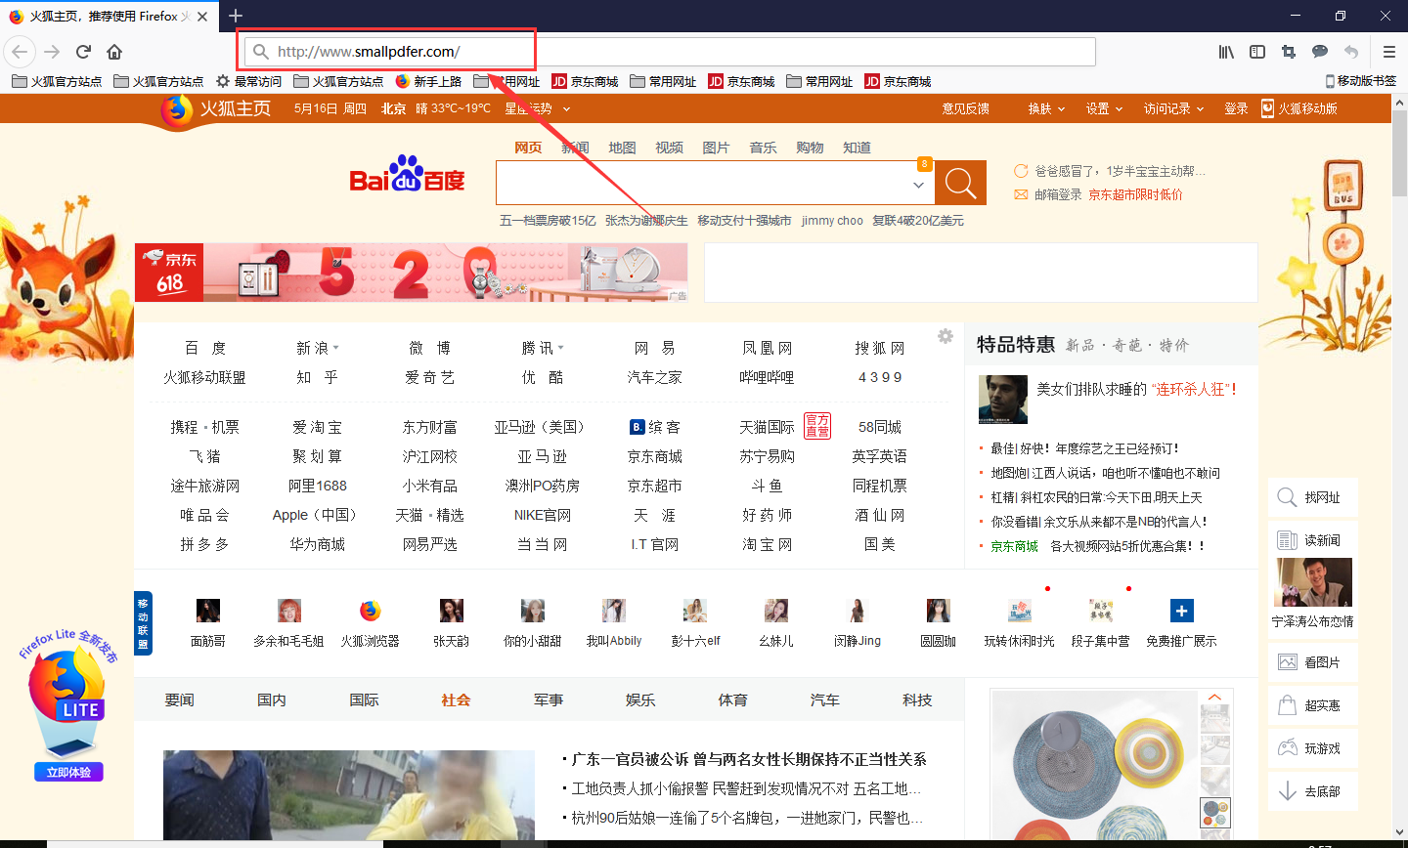Switch to the 国际 news tab
Viewport: 1408px width, 848px height.
[x=364, y=700]
